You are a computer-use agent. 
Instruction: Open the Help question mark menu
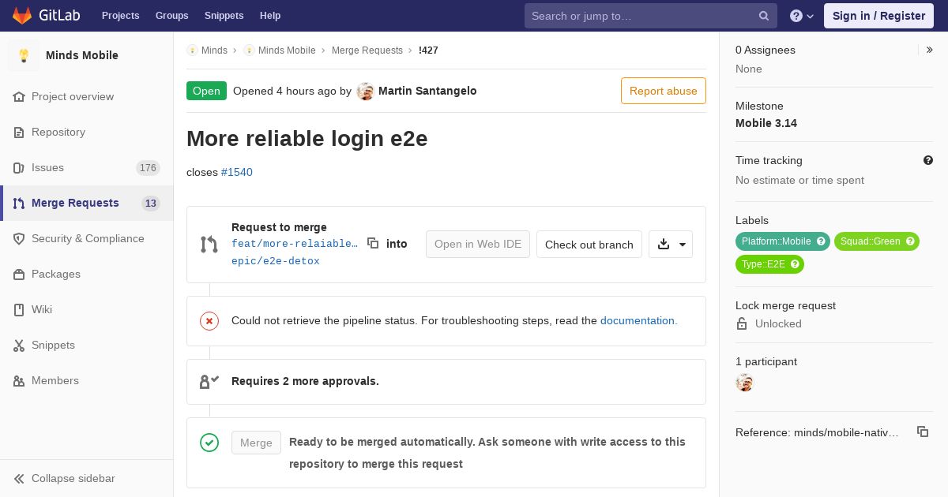pyautogui.click(x=801, y=16)
